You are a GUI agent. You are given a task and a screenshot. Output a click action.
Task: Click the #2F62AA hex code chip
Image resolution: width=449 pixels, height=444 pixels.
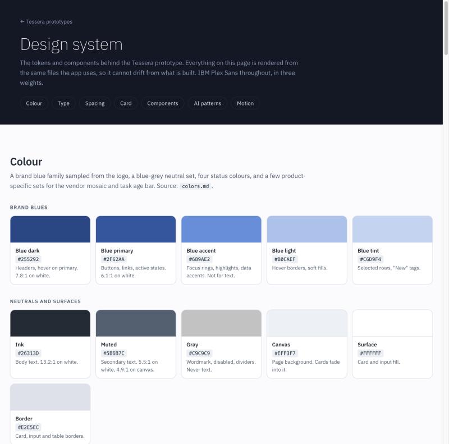click(x=114, y=259)
